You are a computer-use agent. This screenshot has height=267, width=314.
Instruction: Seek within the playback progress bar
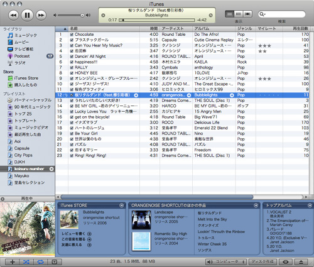pyautogui.click(x=157, y=20)
